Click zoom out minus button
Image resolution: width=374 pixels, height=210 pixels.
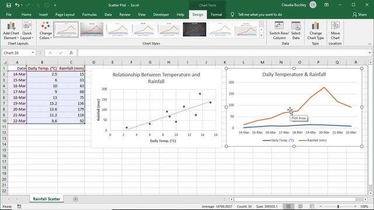point(321,206)
